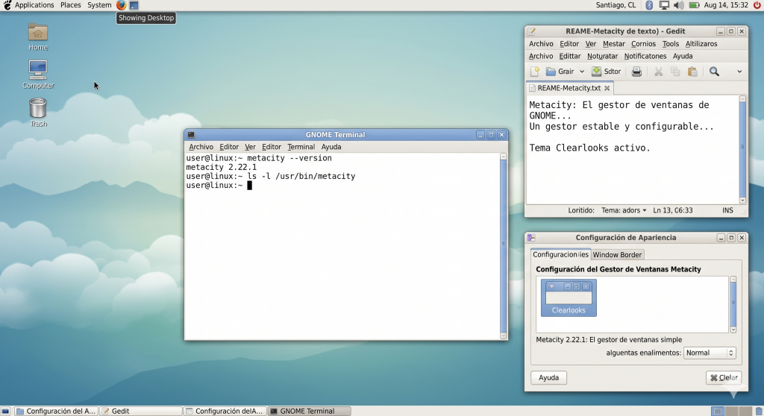Switch to first workspace in workspace switcher
This screenshot has height=416, width=764.
717,411
